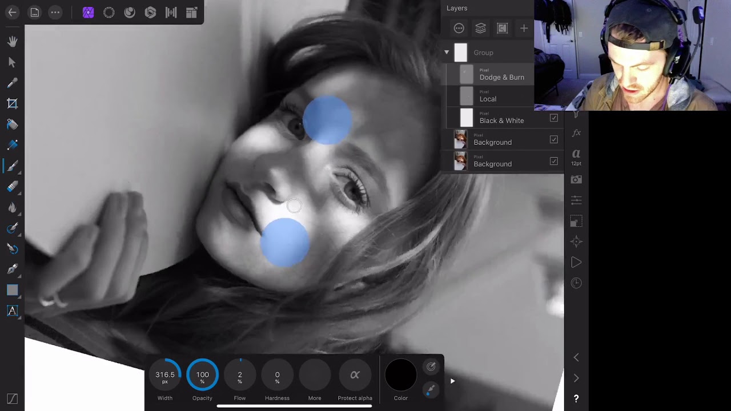Viewport: 731px width, 411px height.
Task: Tap the Flow 2% dial
Action: pyautogui.click(x=240, y=375)
